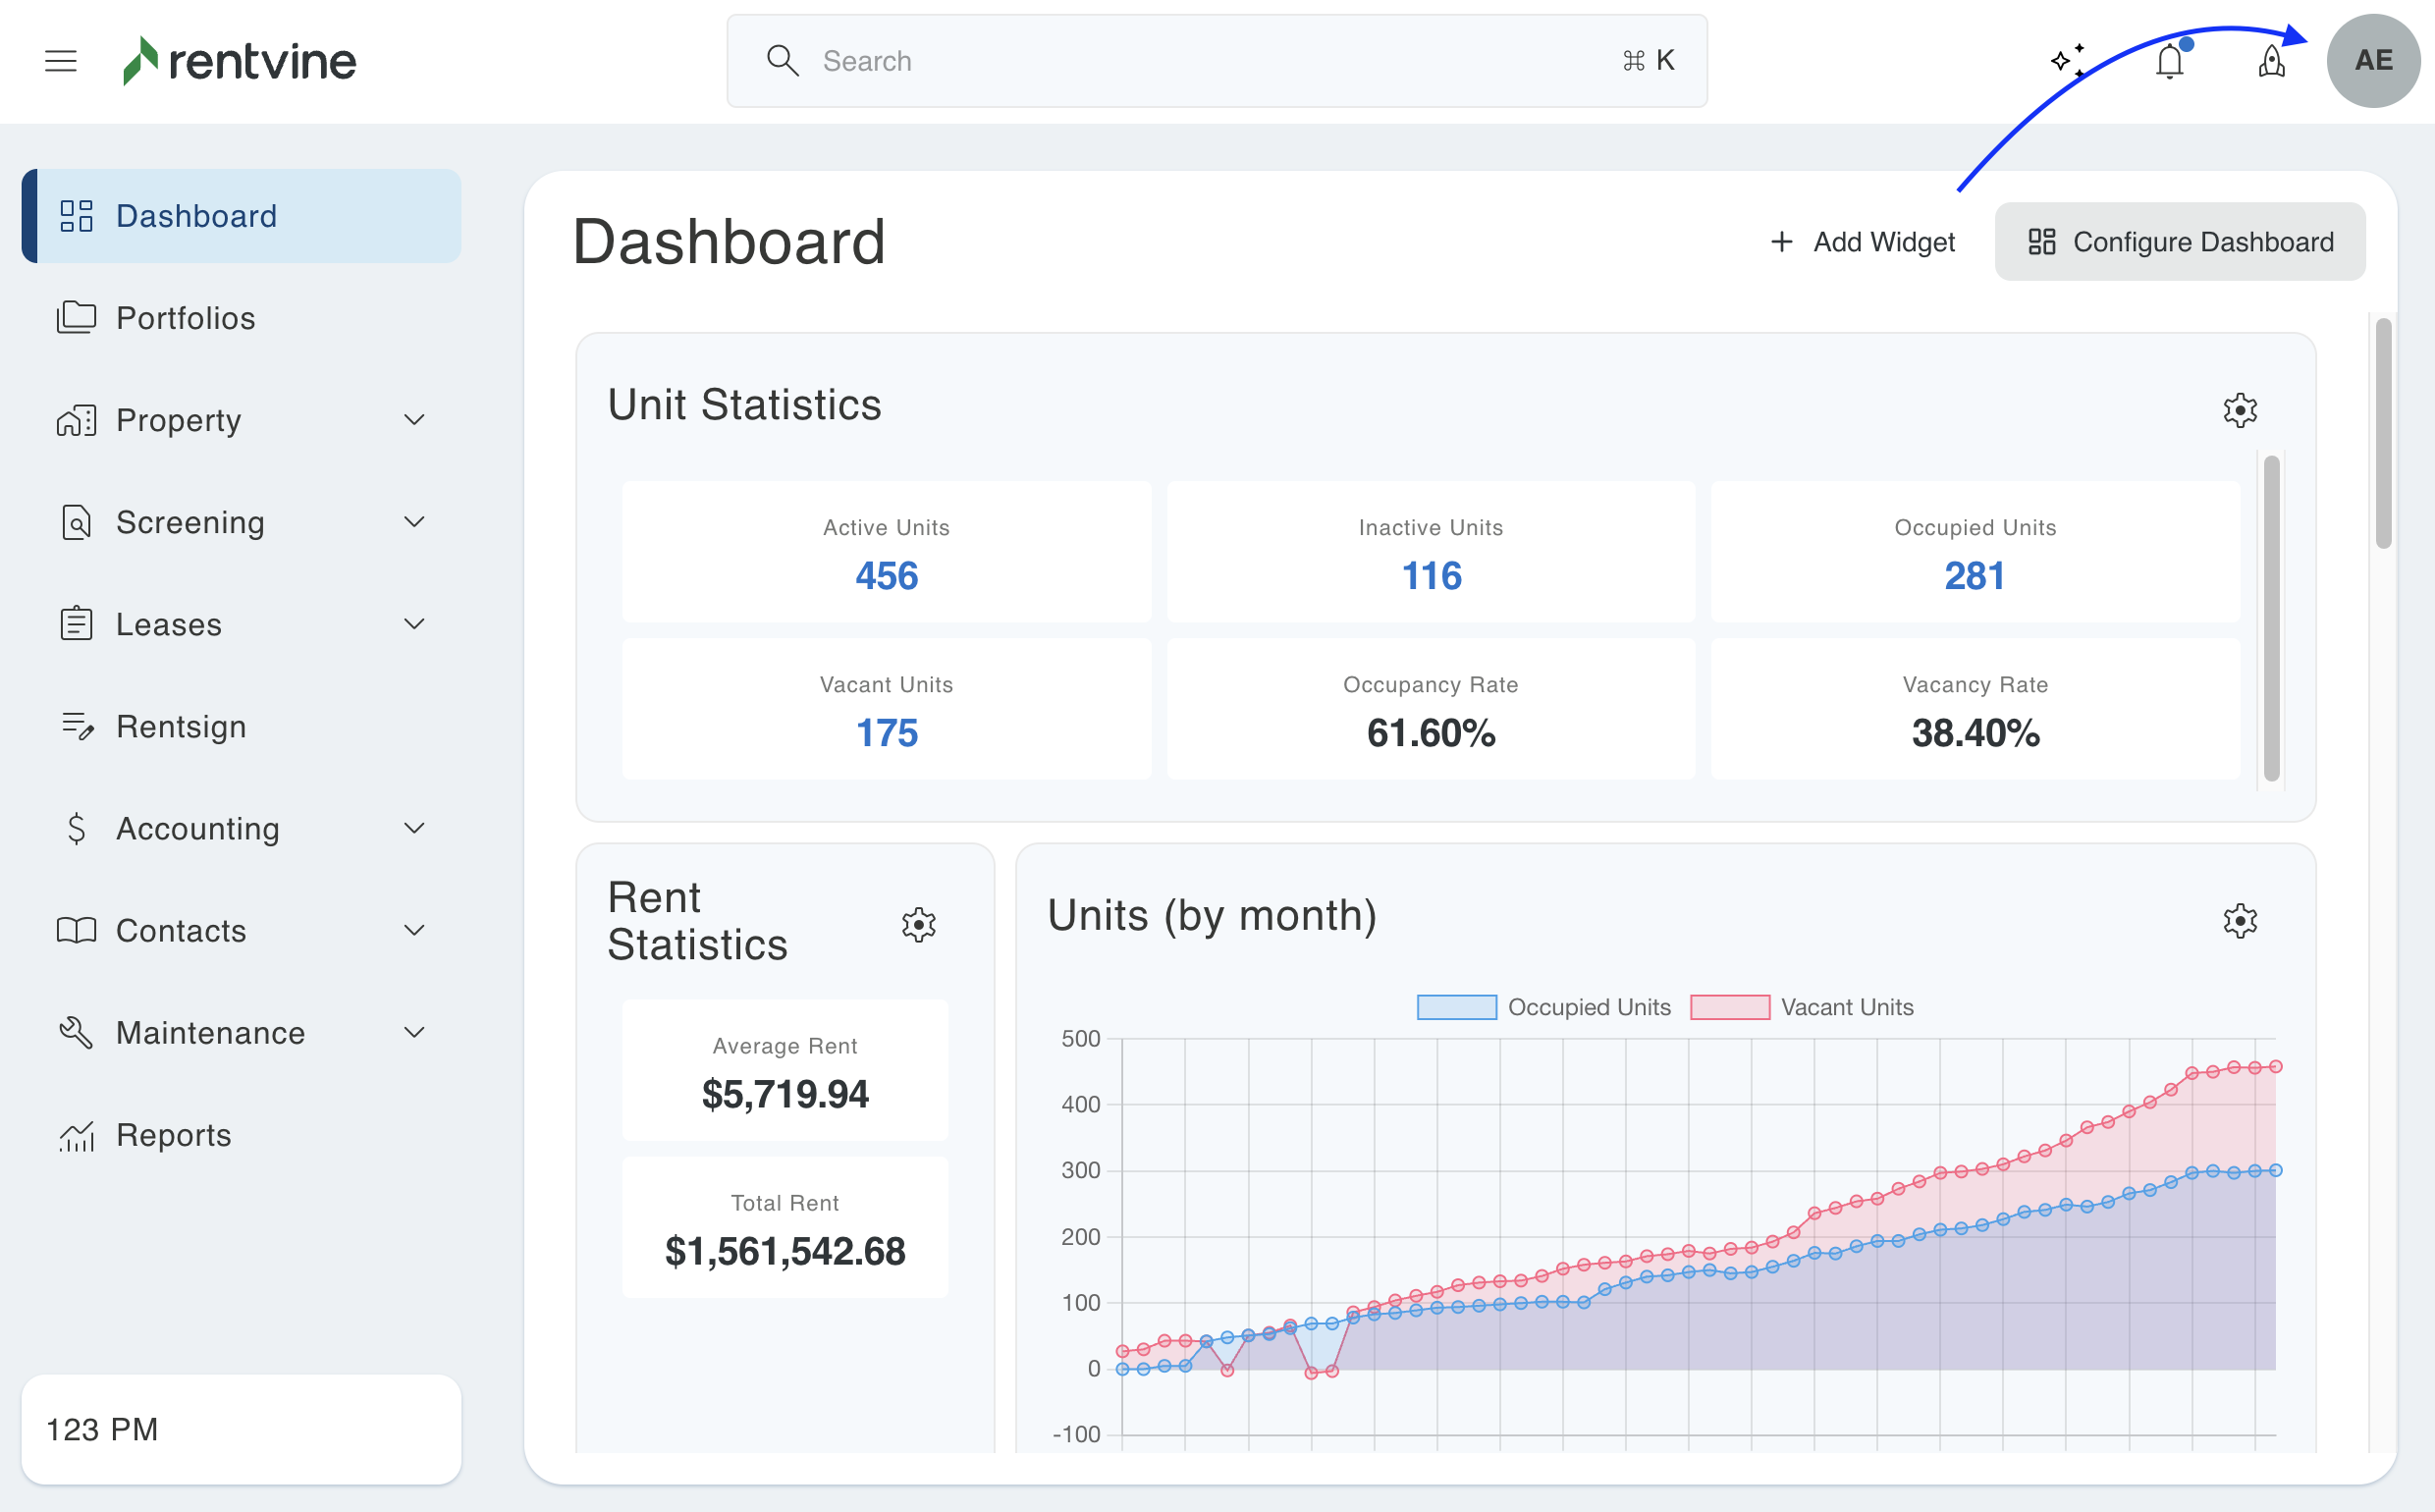Image resolution: width=2435 pixels, height=1512 pixels.
Task: Open the notifications bell icon
Action: point(2169,61)
